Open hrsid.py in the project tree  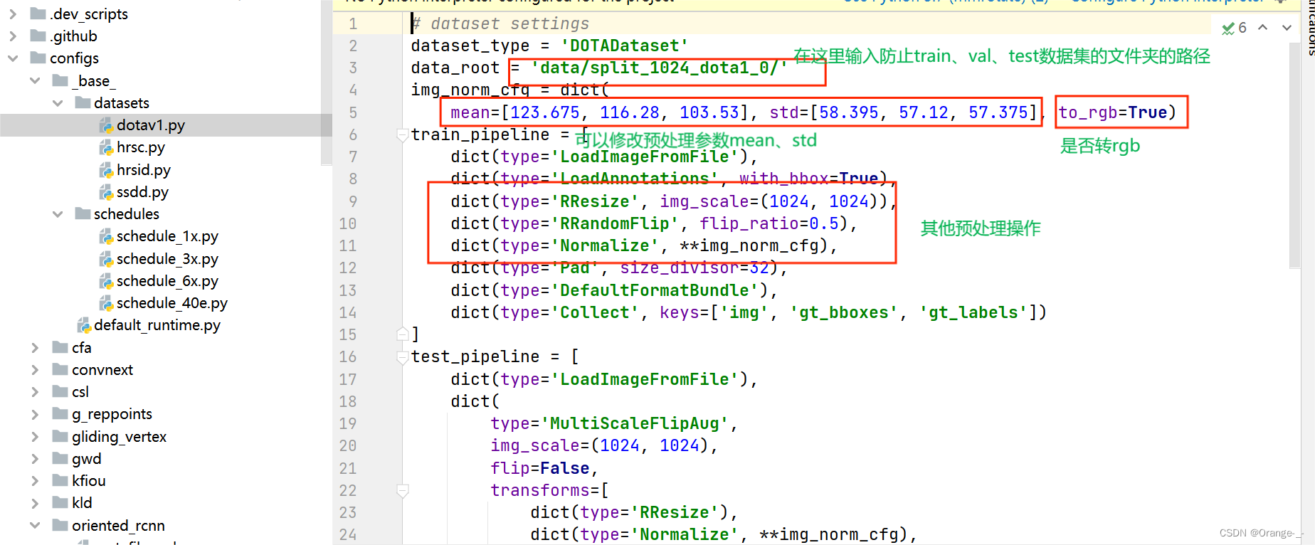pyautogui.click(x=144, y=170)
